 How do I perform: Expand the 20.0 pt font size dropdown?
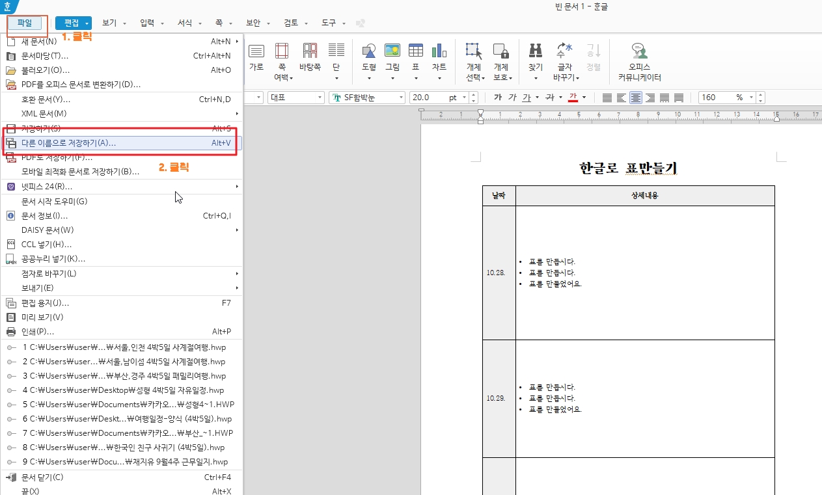[x=464, y=98]
